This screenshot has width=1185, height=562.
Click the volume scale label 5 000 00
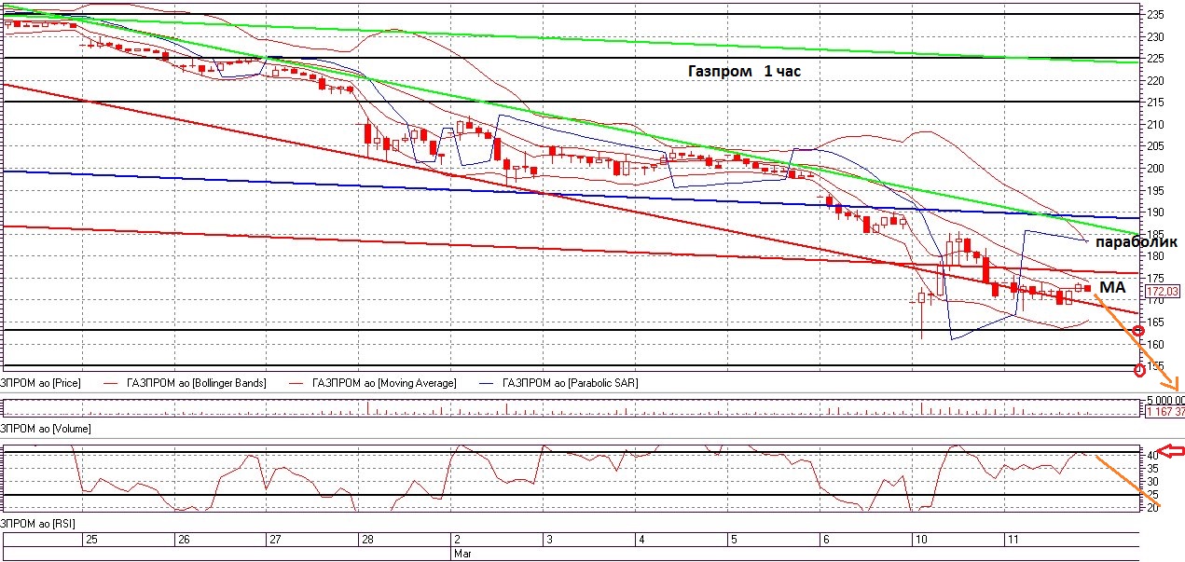click(1165, 401)
